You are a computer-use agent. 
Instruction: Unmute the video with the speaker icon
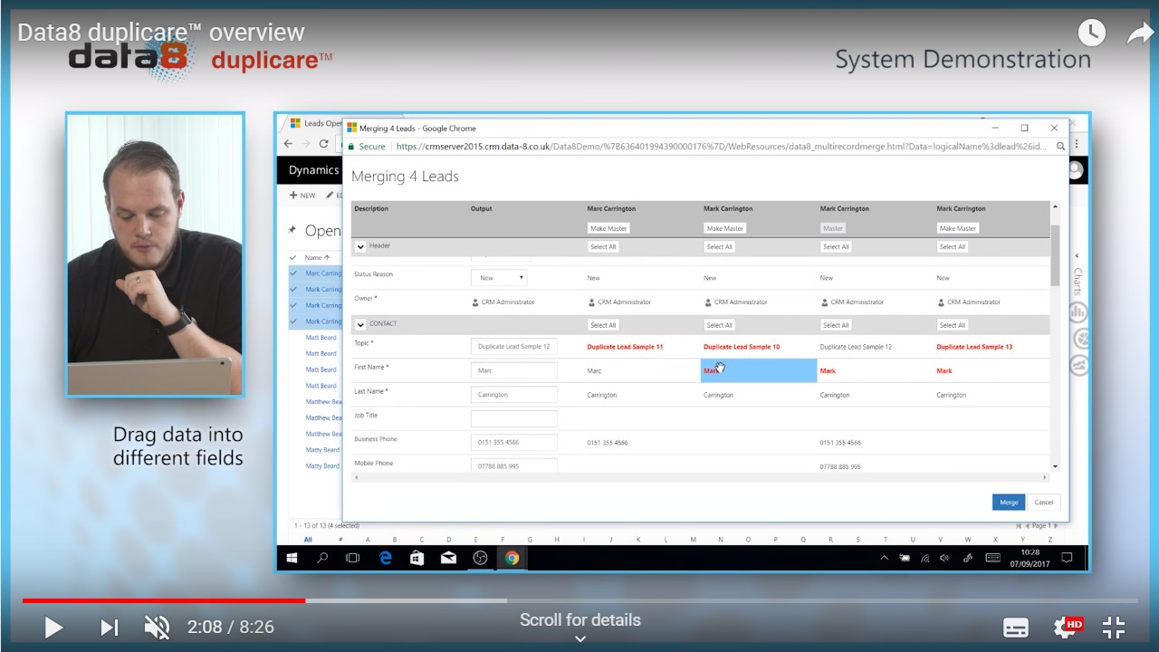(157, 627)
